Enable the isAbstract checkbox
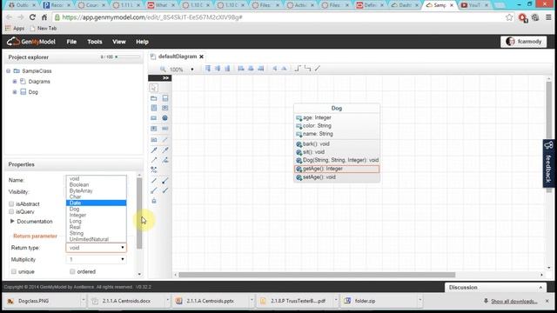This screenshot has width=557, height=313. 11,203
